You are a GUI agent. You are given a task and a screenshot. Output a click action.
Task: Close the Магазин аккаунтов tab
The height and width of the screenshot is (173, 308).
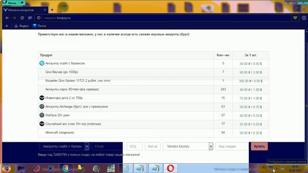45,10
